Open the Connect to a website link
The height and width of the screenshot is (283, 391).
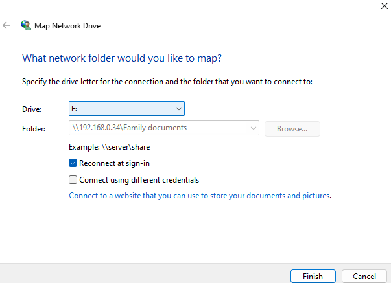click(x=199, y=195)
